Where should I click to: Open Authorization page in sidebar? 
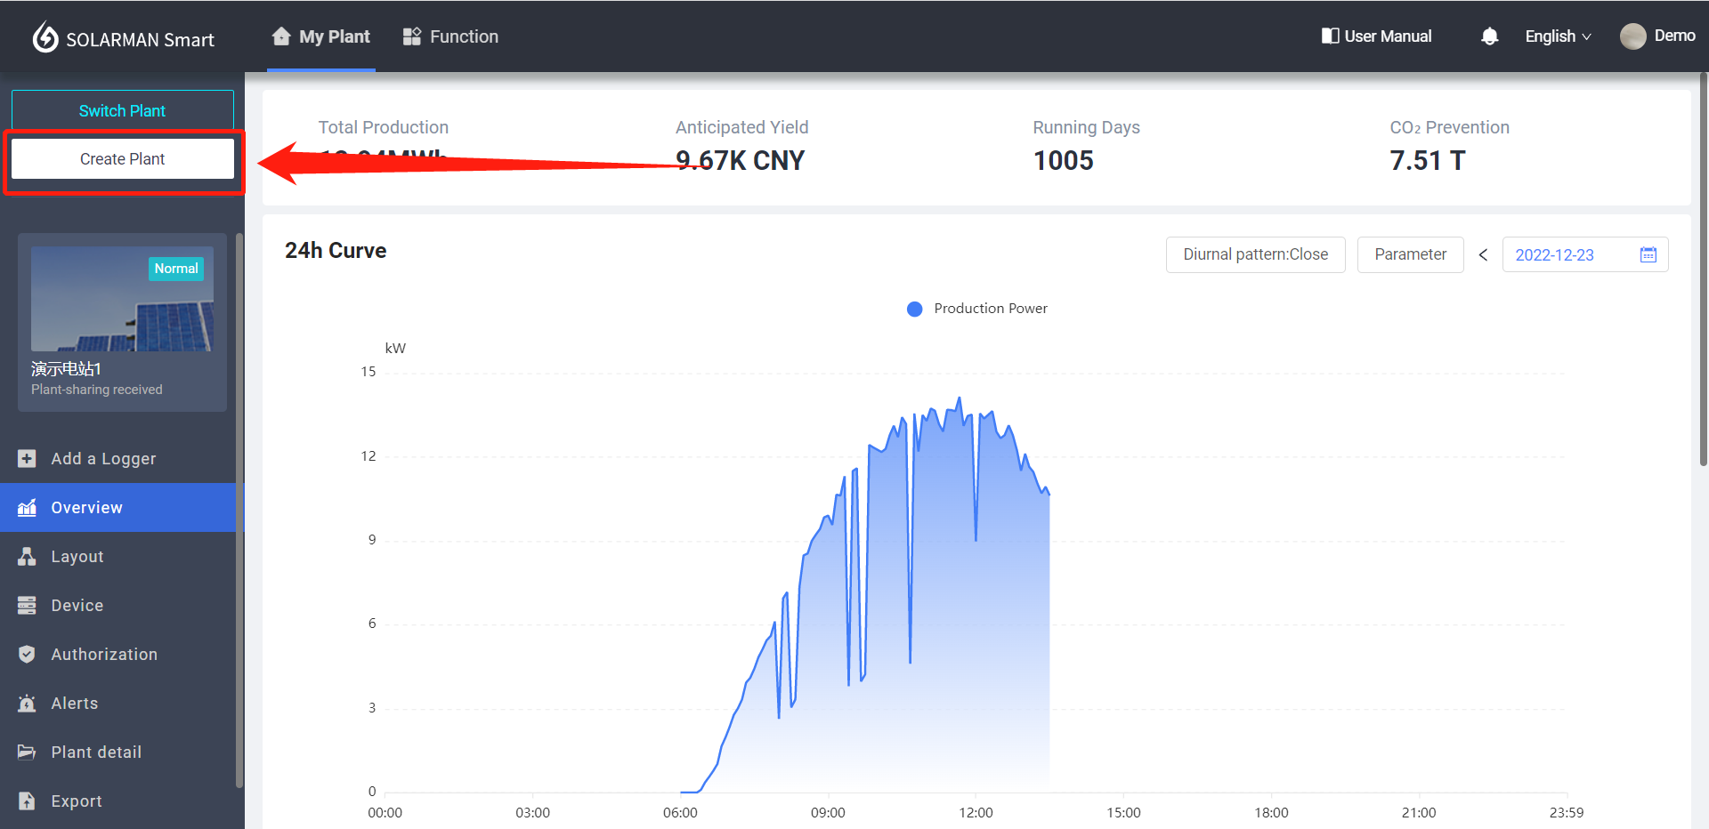click(x=104, y=655)
